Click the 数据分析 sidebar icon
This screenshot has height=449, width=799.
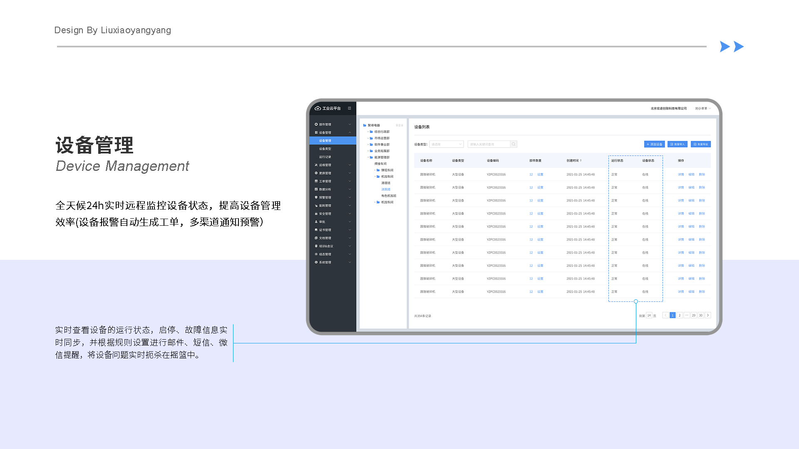click(x=316, y=189)
